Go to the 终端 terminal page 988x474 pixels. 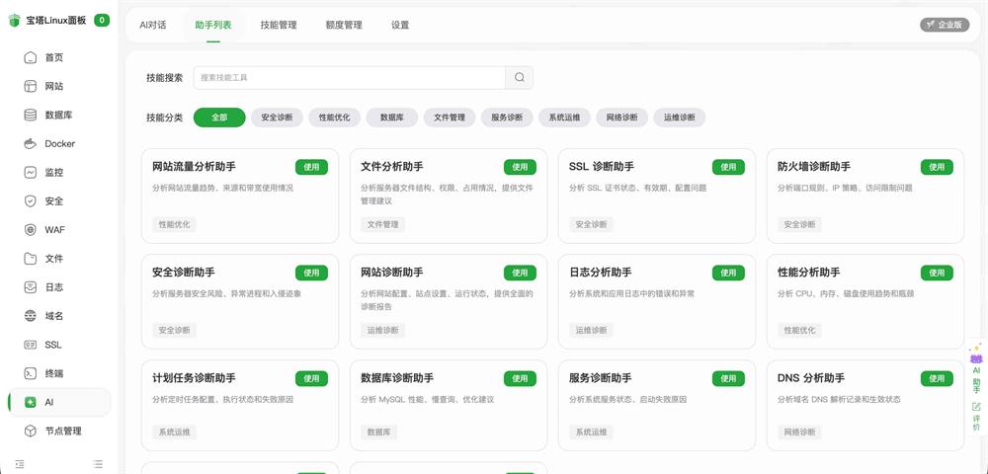tap(54, 374)
